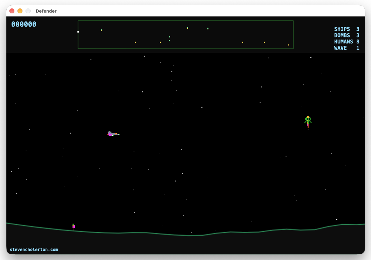Image resolution: width=371 pixels, height=260 pixels.
Task: Click the player's spaceship sprite
Action: 114,134
